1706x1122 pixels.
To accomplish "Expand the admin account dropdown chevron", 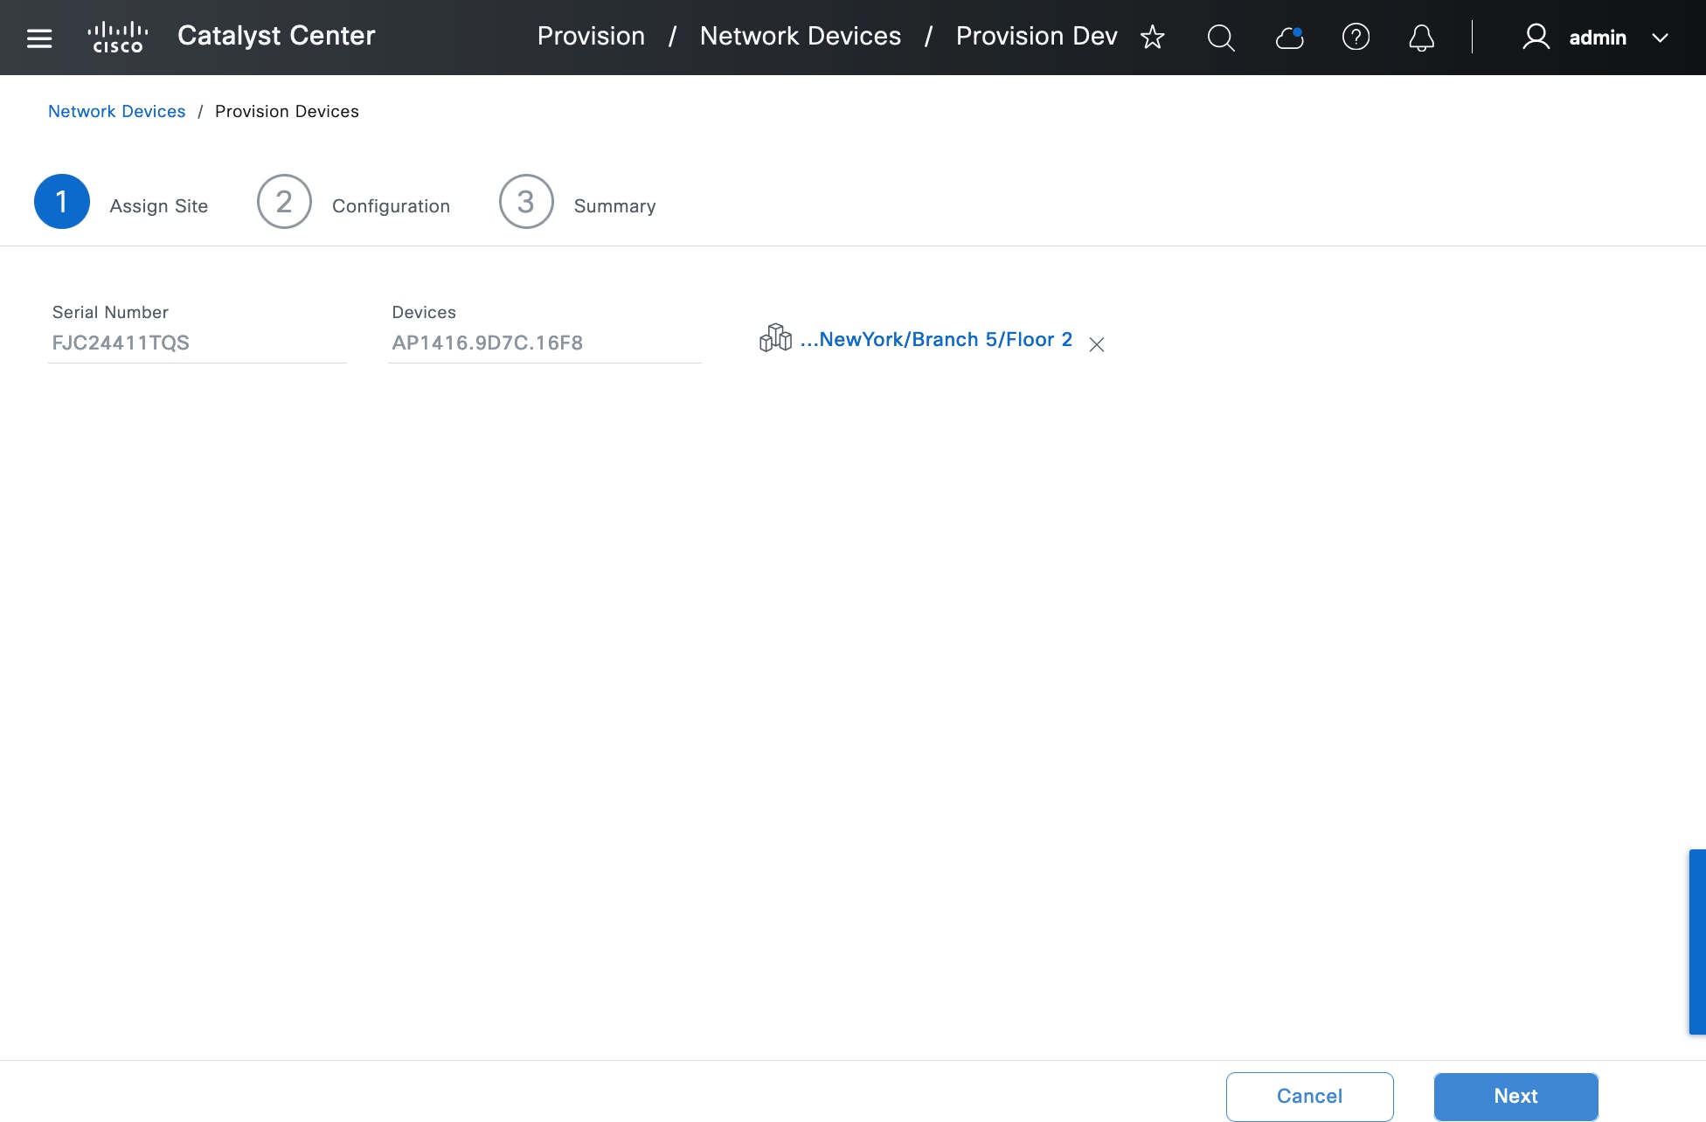I will pyautogui.click(x=1660, y=38).
